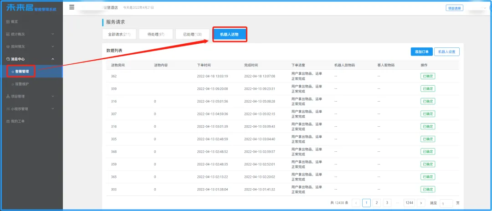Click the room number 362 cell
Screen dimensions: 492x211
(114, 76)
